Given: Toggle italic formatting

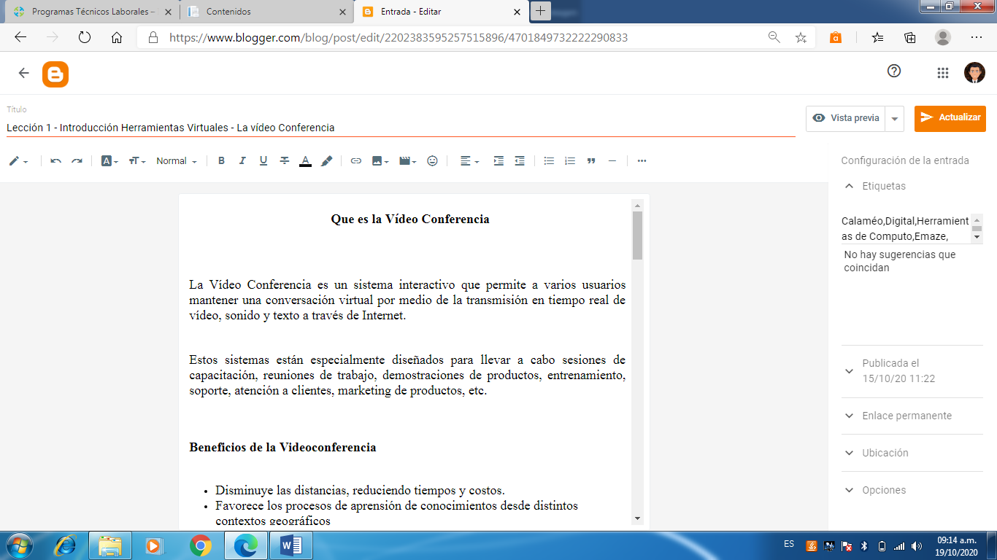Looking at the screenshot, I should pyautogui.click(x=242, y=161).
